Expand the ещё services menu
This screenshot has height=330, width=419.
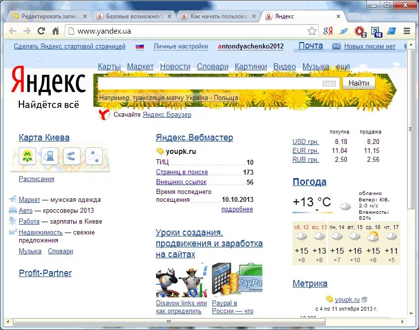point(343,66)
